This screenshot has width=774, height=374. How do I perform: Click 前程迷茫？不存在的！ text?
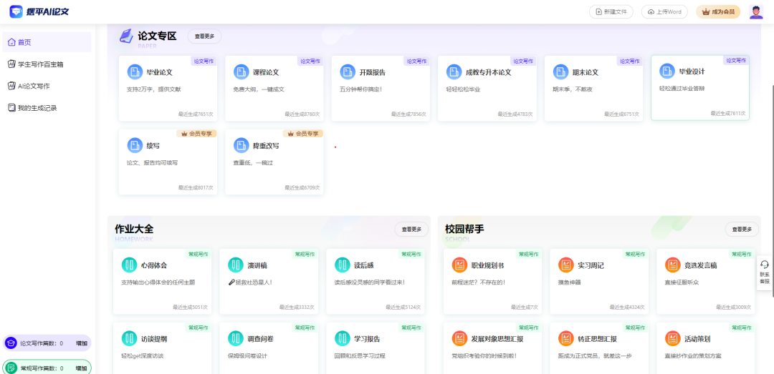478,283
